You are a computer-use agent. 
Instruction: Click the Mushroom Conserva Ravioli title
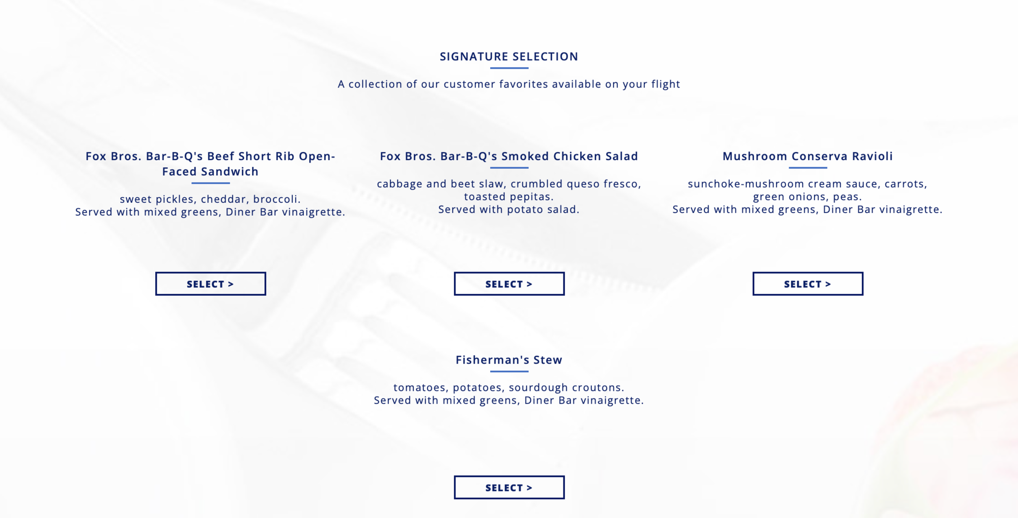[x=808, y=156]
